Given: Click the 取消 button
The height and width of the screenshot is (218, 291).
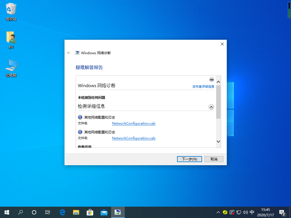Looking at the screenshot, I should (214, 159).
